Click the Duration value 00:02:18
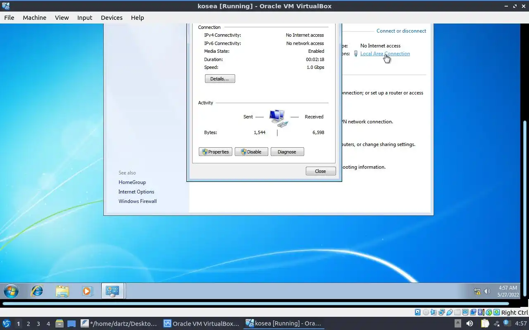 point(315,59)
